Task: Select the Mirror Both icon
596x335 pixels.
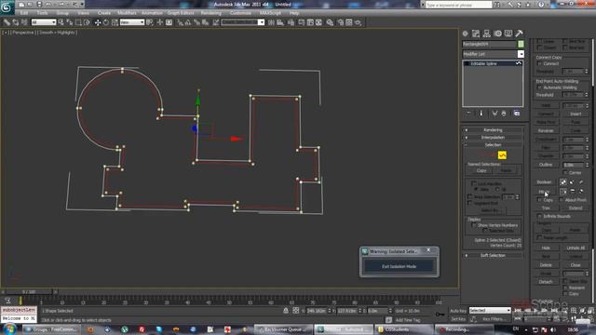Action: 581,192
